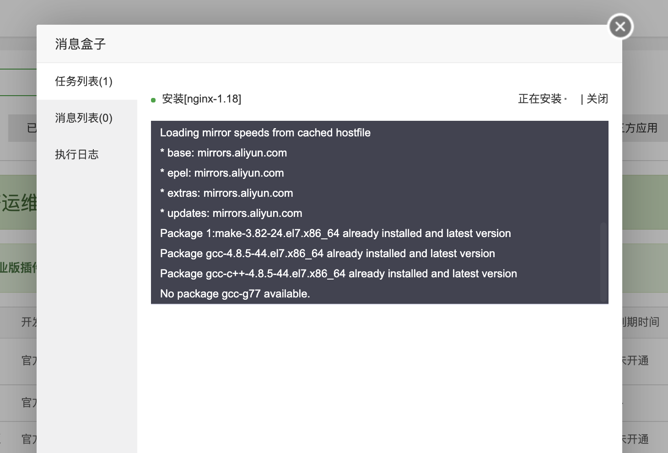Click the 运维 banner text behind the dialog
The width and height of the screenshot is (668, 453).
(18, 203)
